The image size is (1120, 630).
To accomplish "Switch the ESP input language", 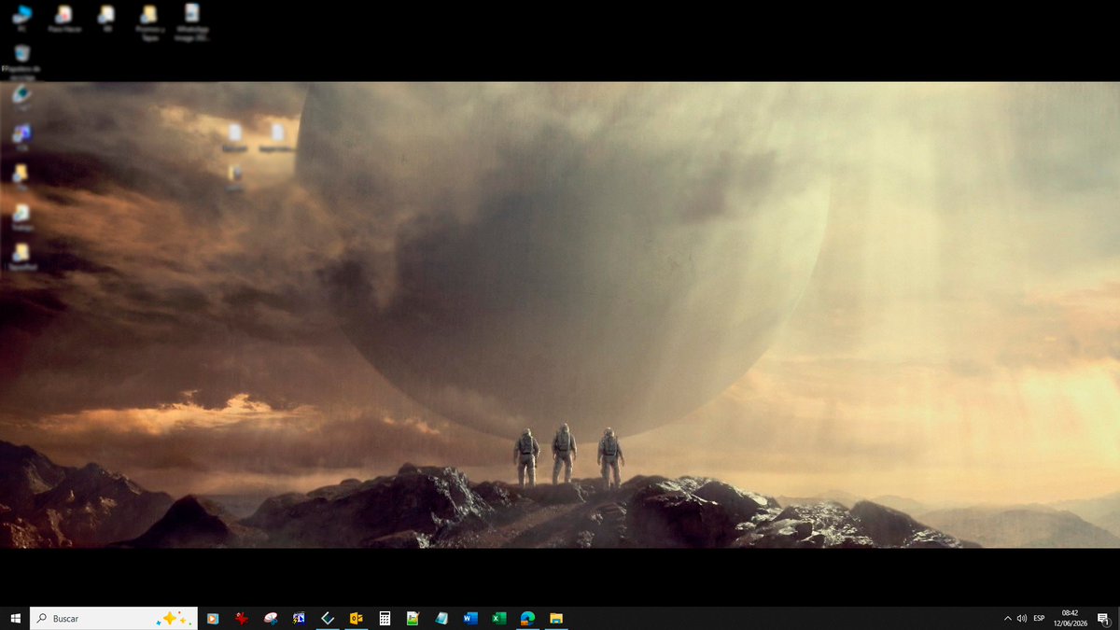I will (1039, 618).
